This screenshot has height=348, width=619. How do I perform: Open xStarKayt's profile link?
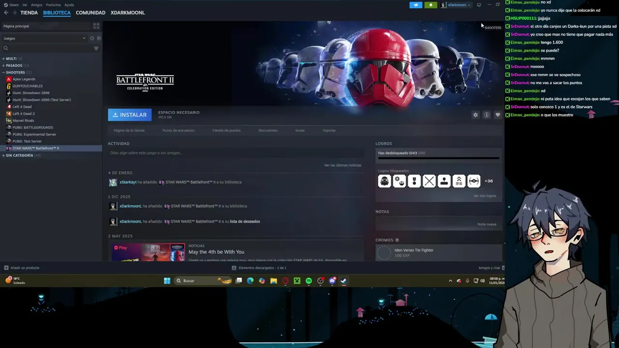(x=128, y=182)
